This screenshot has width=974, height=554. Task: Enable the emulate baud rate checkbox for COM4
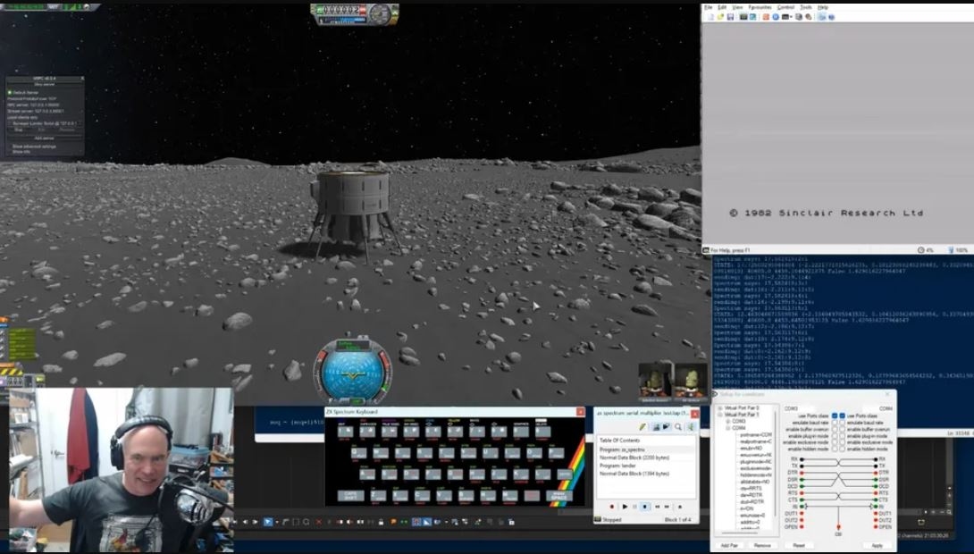[x=842, y=424]
